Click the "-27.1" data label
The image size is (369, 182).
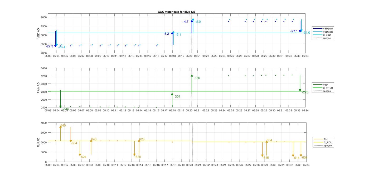pyautogui.click(x=294, y=31)
